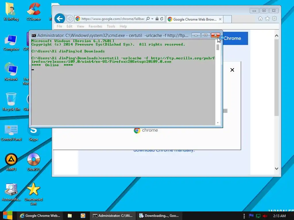
Task: Open Unattended Soft star icon
Action: 33,194
